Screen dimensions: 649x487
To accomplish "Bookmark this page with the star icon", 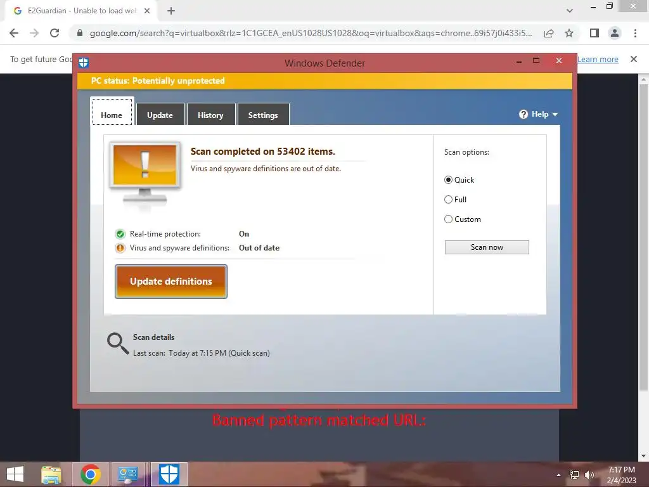I will click(x=569, y=33).
